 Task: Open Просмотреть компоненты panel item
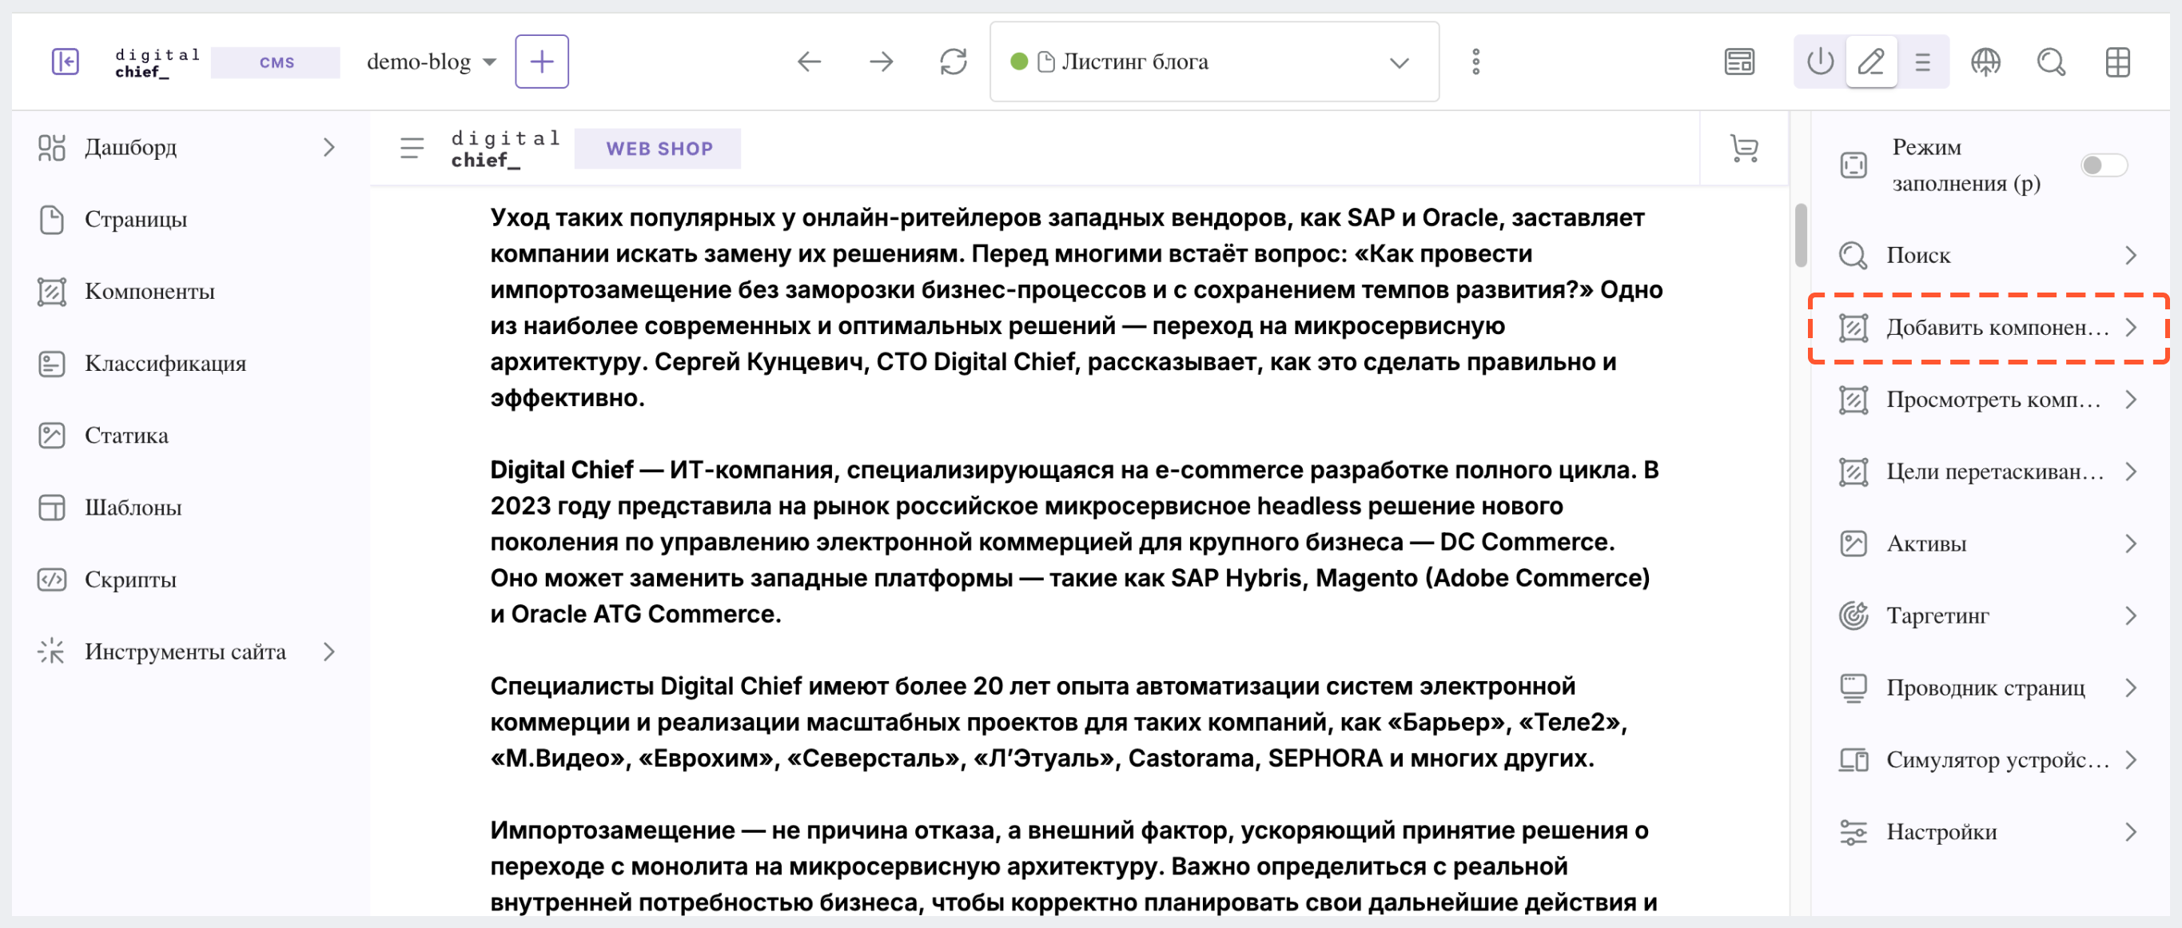pyautogui.click(x=1988, y=399)
